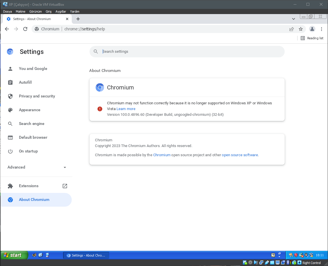Open Search engine settings
This screenshot has height=266, width=328.
click(32, 124)
